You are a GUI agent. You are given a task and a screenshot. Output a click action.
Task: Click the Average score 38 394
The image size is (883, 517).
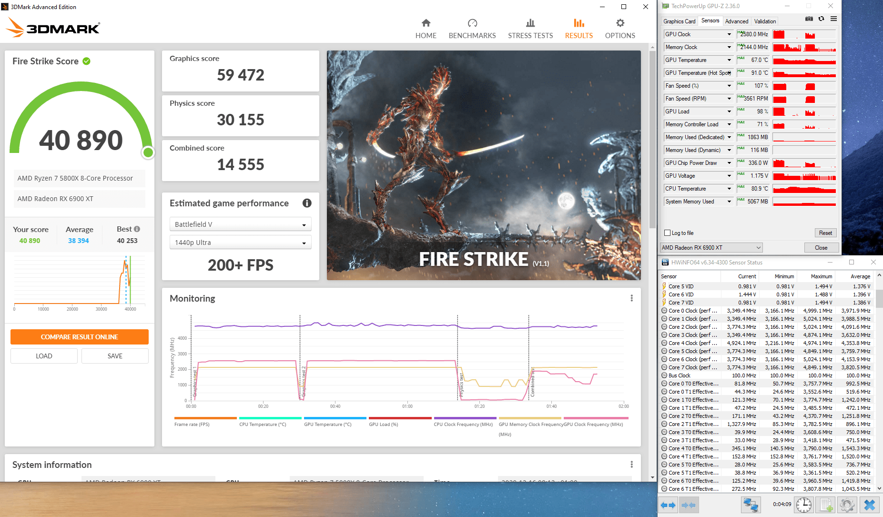click(x=79, y=241)
